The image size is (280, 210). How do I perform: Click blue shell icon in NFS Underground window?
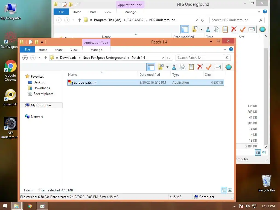pos(262,29)
